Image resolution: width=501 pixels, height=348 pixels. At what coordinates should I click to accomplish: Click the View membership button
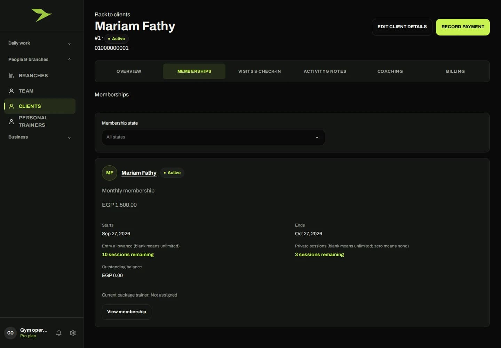[127, 312]
